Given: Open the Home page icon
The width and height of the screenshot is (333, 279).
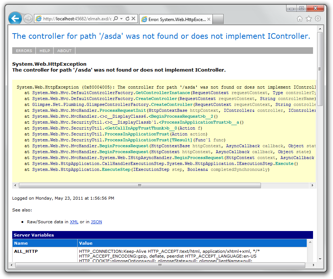Looking at the screenshot, I should click(299, 18).
